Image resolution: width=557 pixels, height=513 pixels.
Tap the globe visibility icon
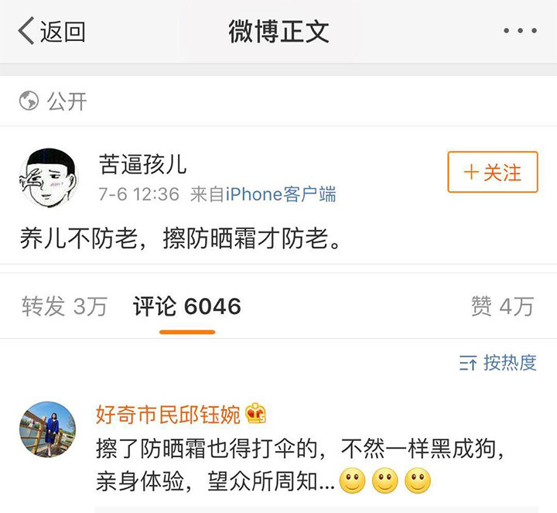pyautogui.click(x=29, y=101)
